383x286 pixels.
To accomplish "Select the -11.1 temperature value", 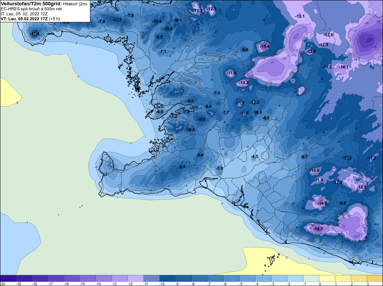I will click(x=244, y=113).
